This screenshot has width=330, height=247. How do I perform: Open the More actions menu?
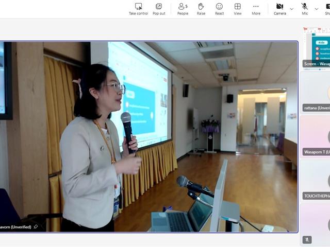tap(256, 8)
